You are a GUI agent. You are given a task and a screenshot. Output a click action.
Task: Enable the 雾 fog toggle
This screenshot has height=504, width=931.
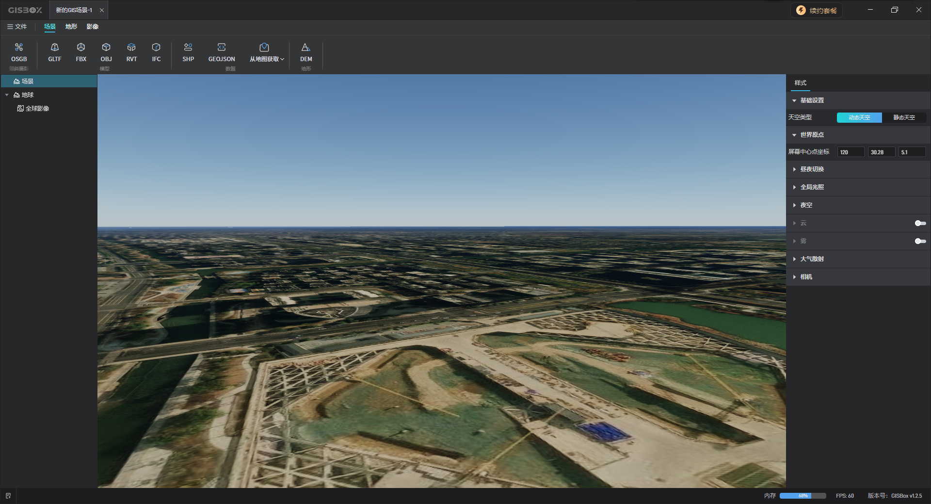920,241
